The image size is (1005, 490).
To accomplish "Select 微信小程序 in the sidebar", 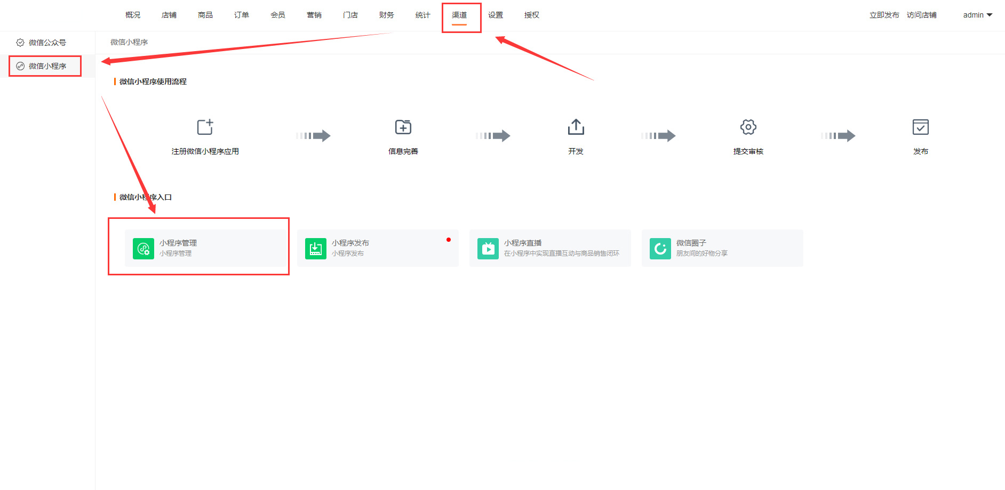I will point(47,66).
